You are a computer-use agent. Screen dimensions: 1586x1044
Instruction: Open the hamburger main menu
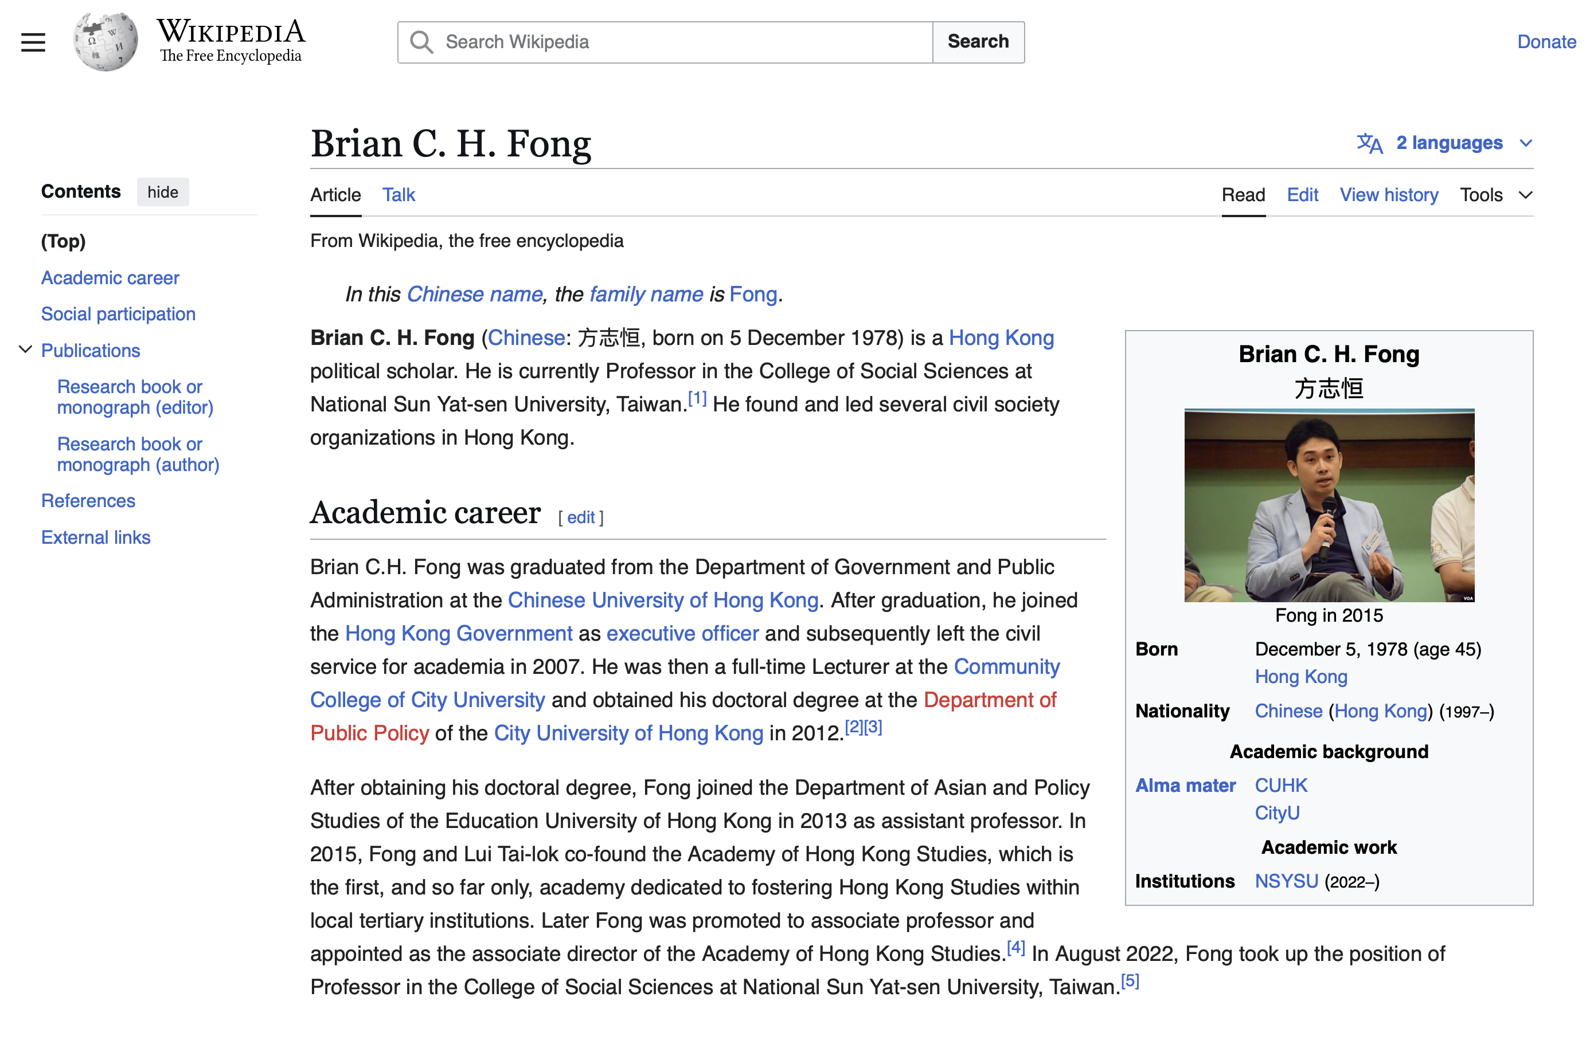[33, 42]
